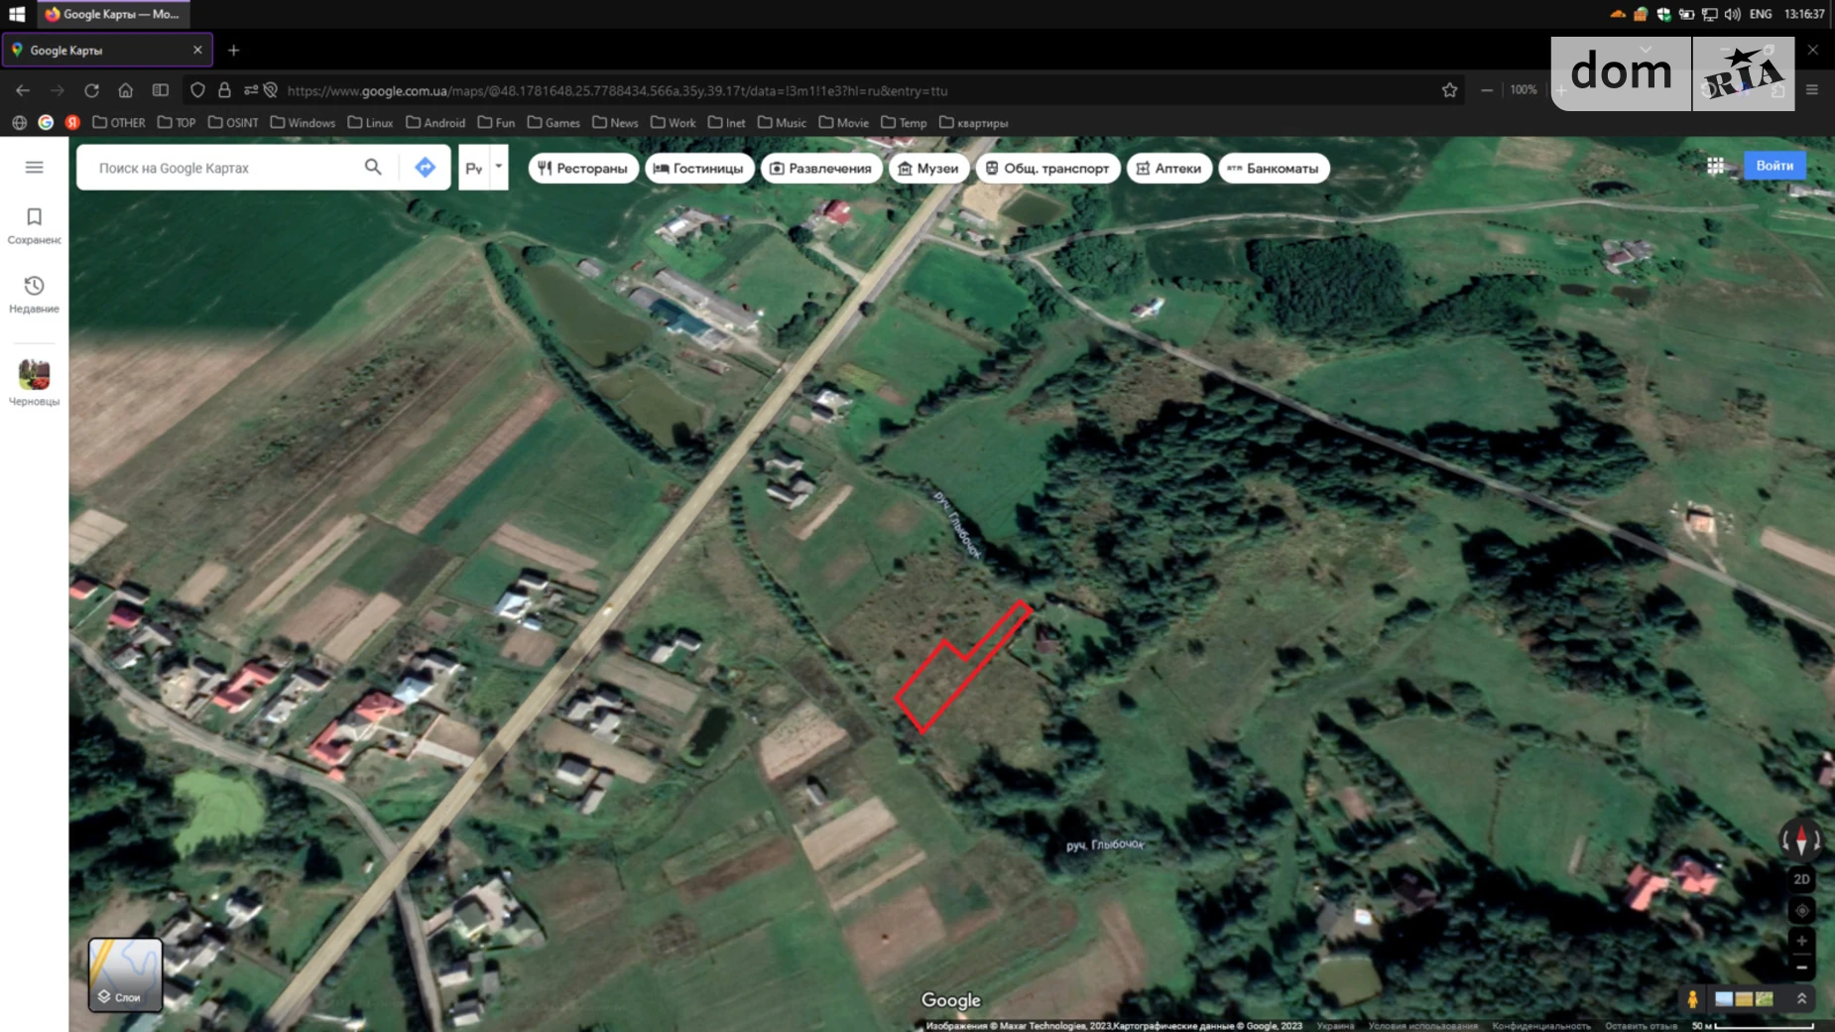Screen dimensions: 1835x1032
Task: Click the Войти sign-in button
Action: tap(1774, 166)
